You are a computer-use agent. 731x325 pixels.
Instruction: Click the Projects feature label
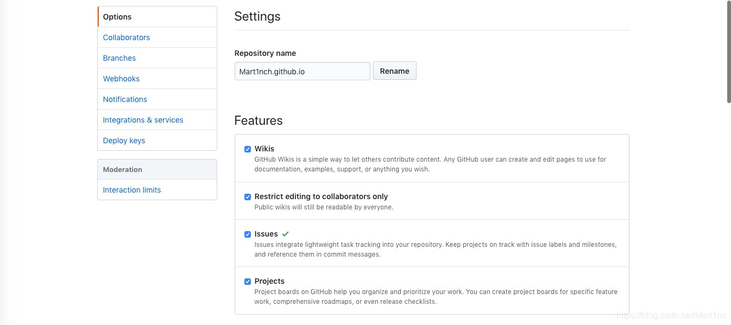(269, 281)
